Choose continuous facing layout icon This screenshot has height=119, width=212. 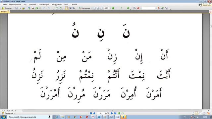pyautogui.click(x=203, y=113)
